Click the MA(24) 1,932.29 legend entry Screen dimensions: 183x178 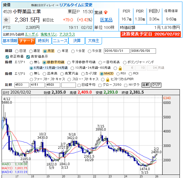(x=14, y=172)
